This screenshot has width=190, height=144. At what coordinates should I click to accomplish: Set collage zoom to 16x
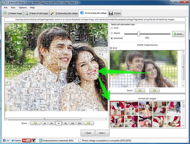coord(72,123)
